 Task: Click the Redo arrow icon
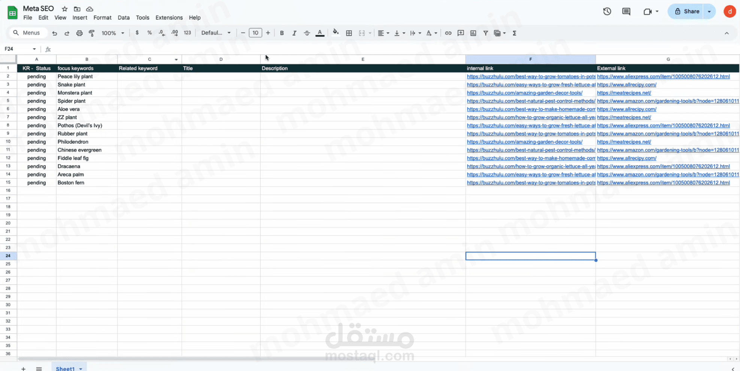click(67, 33)
